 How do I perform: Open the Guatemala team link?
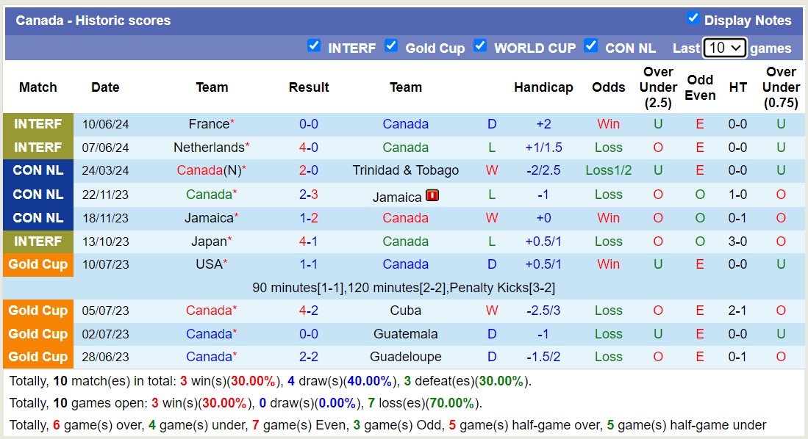pyautogui.click(x=405, y=334)
